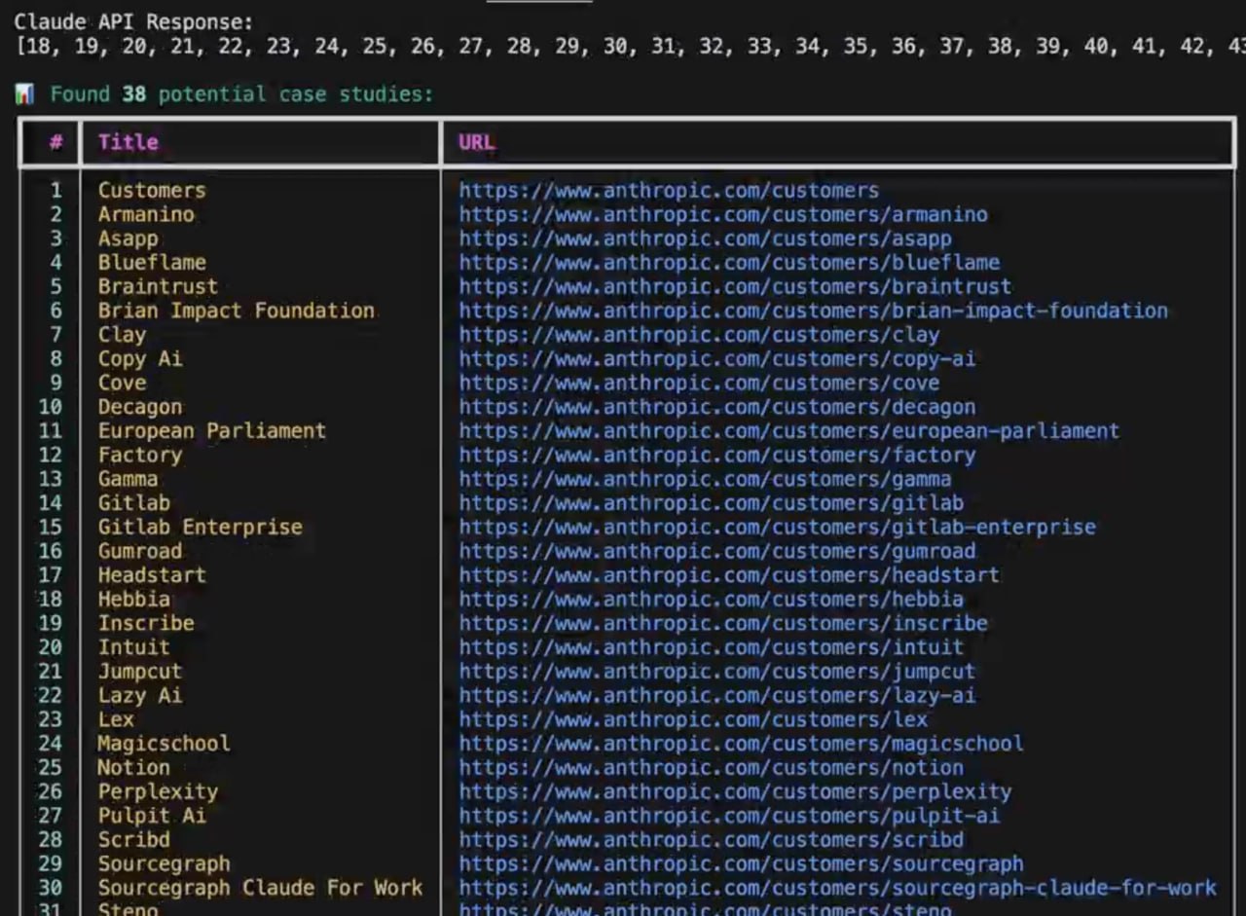Follow the sourcegraph-claude-for-work link
This screenshot has width=1246, height=916.
[837, 888]
